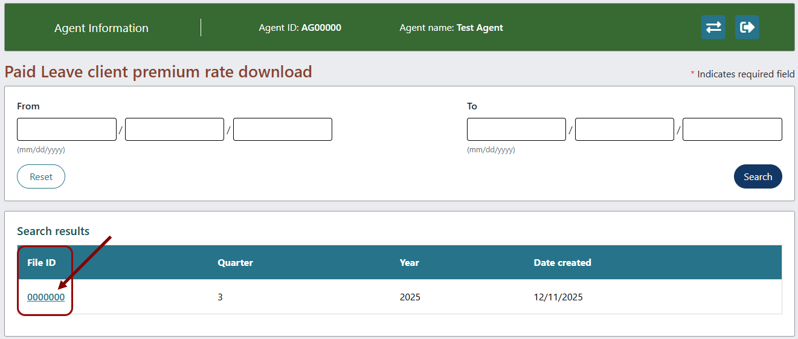Select the From year input field
This screenshot has width=798, height=339.
(282, 129)
